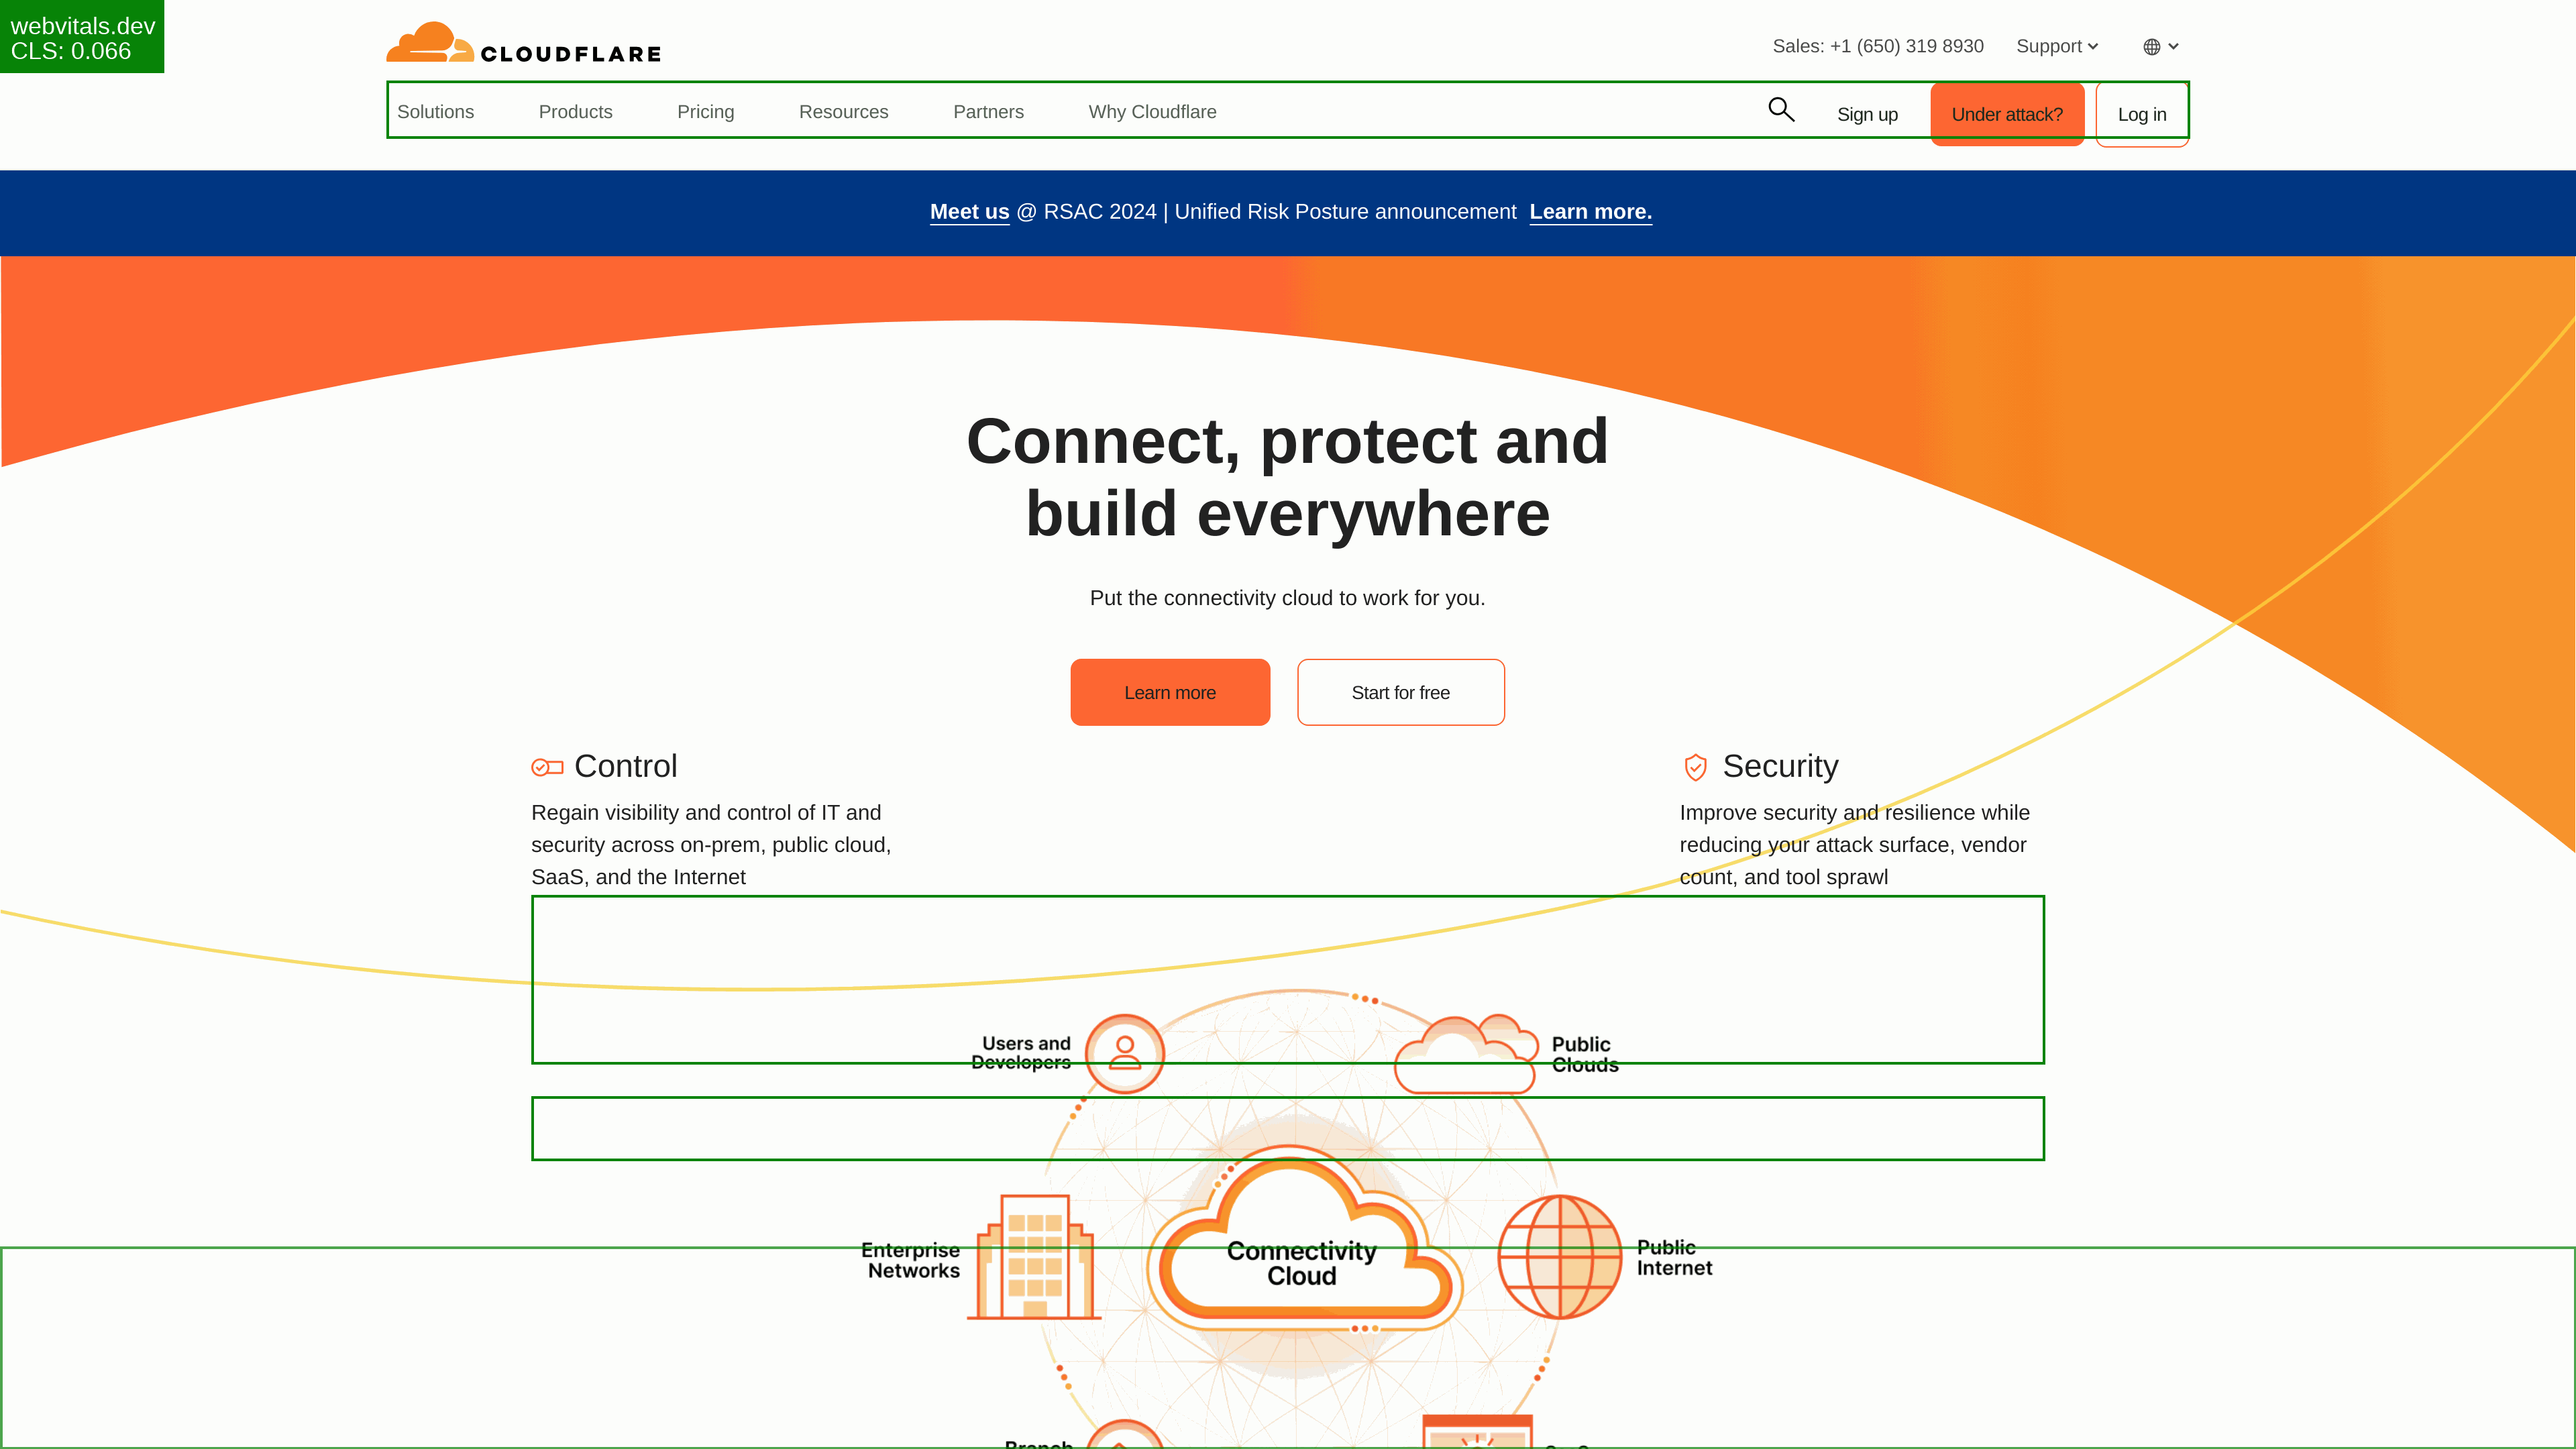2576x1449 pixels.
Task: Click the Start for free button
Action: tap(1399, 692)
